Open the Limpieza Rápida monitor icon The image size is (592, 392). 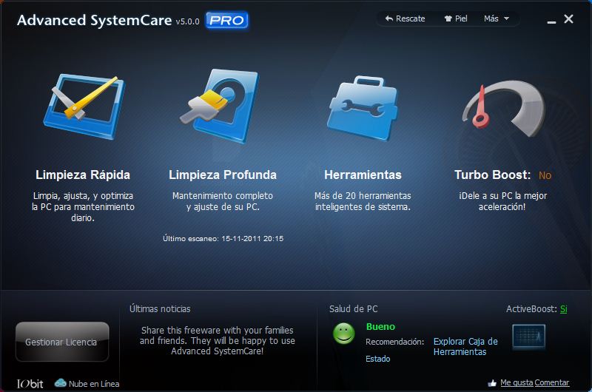pos(84,107)
